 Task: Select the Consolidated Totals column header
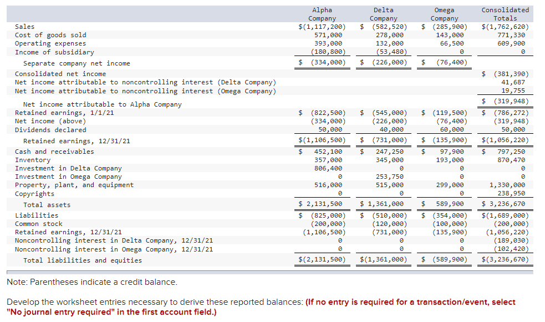(505, 13)
